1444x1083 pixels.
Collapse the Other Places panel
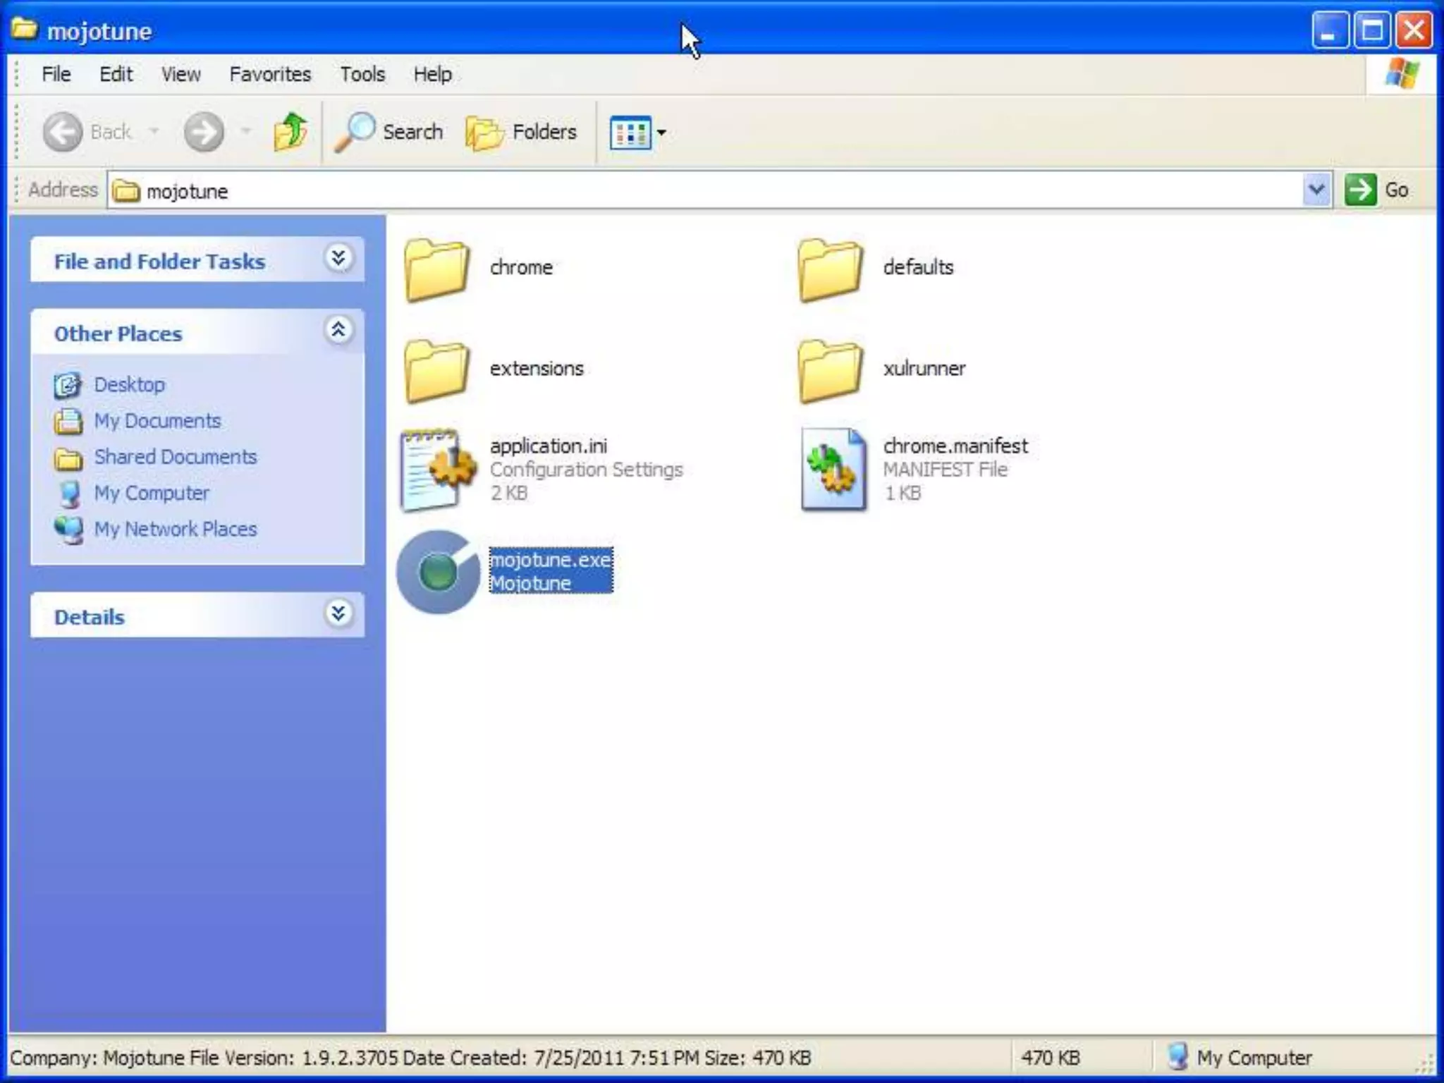pos(338,330)
